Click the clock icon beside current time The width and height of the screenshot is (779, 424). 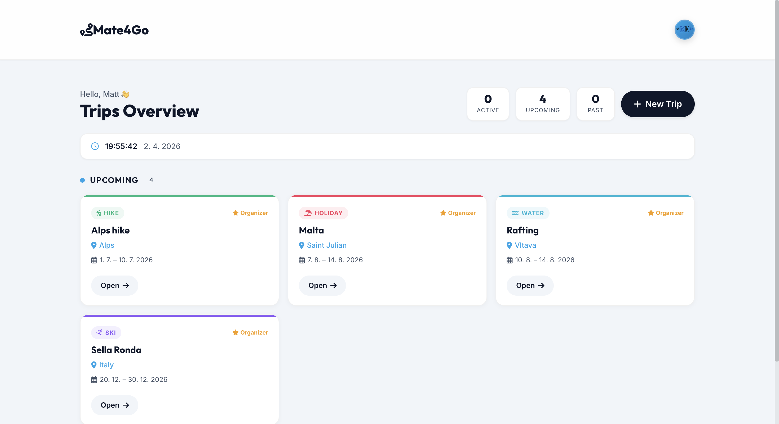95,146
